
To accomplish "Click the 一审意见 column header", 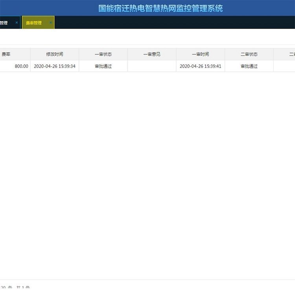I will pos(152,54).
